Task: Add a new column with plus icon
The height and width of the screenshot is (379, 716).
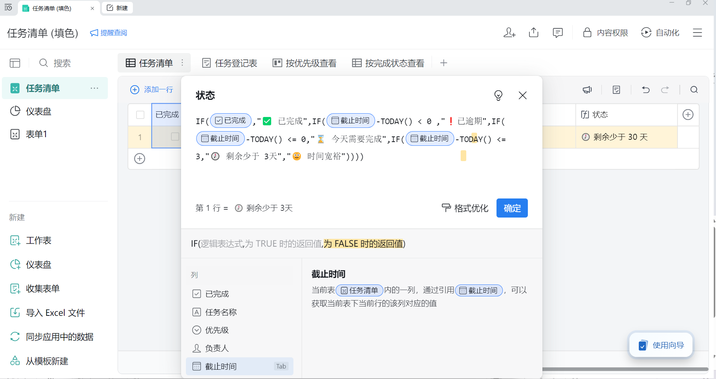Action: click(688, 115)
